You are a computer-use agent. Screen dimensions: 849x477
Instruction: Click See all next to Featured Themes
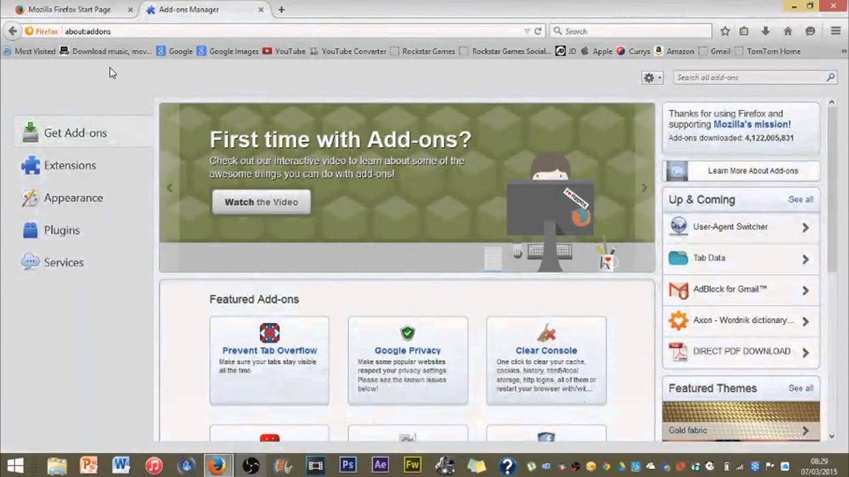click(801, 388)
